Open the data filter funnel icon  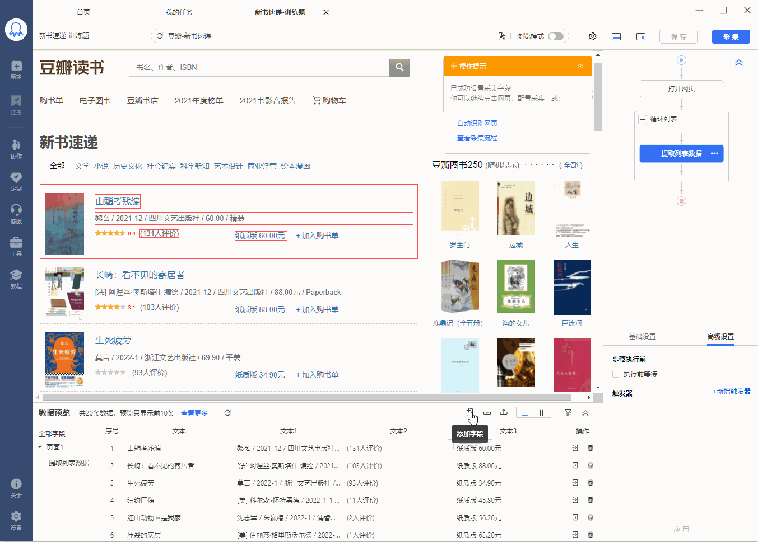coord(568,413)
